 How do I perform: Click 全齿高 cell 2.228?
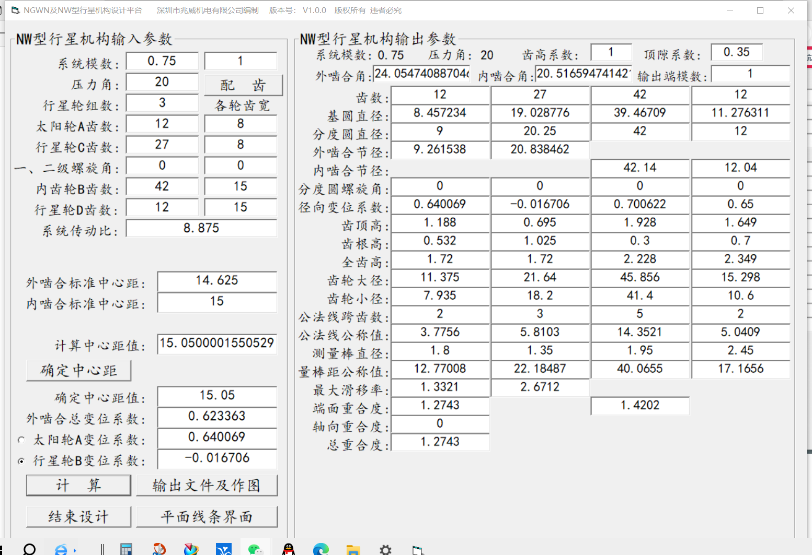tap(640, 259)
